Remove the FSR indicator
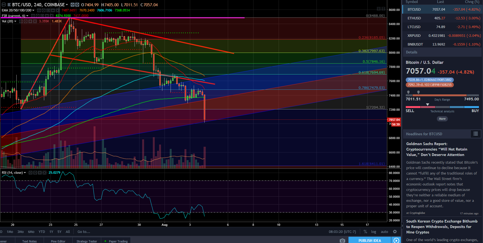Screen dimensions: 483x243 click(x=52, y=16)
